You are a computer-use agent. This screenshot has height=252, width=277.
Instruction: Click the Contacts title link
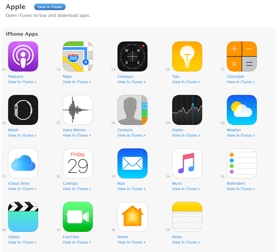tap(125, 130)
